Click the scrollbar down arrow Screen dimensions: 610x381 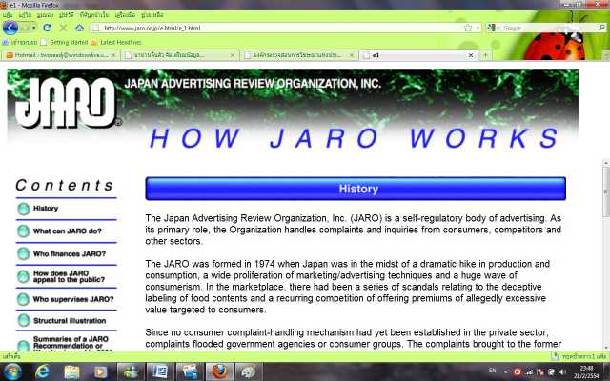(606, 348)
